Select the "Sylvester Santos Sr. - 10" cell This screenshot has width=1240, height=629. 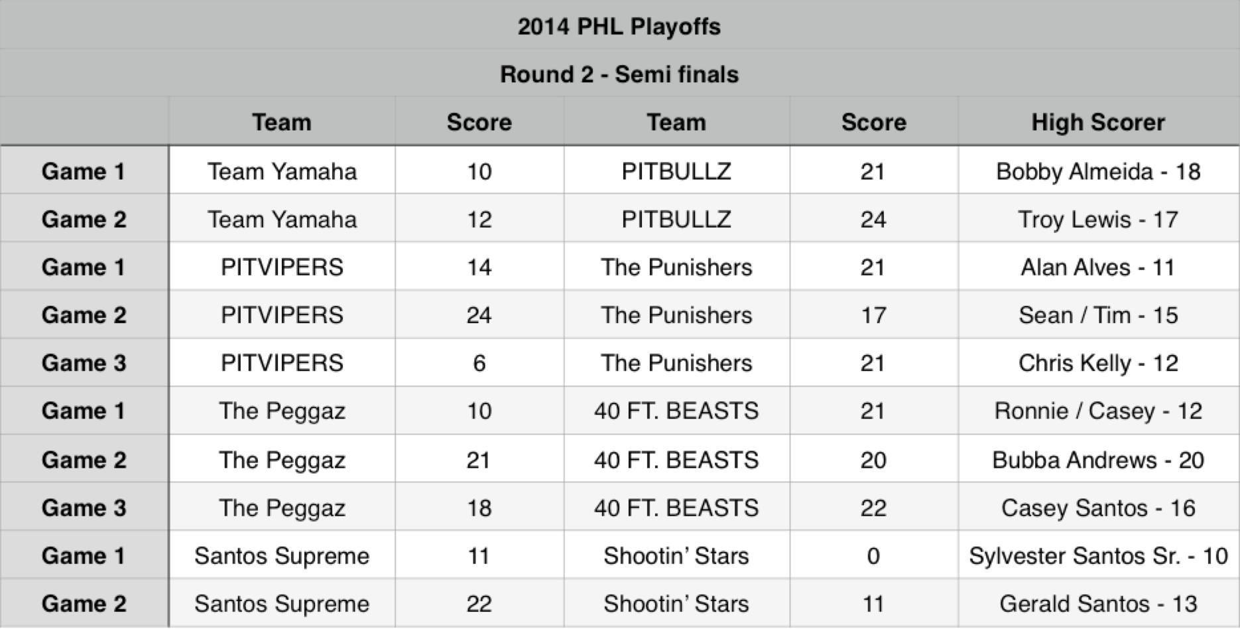pyautogui.click(x=1098, y=556)
